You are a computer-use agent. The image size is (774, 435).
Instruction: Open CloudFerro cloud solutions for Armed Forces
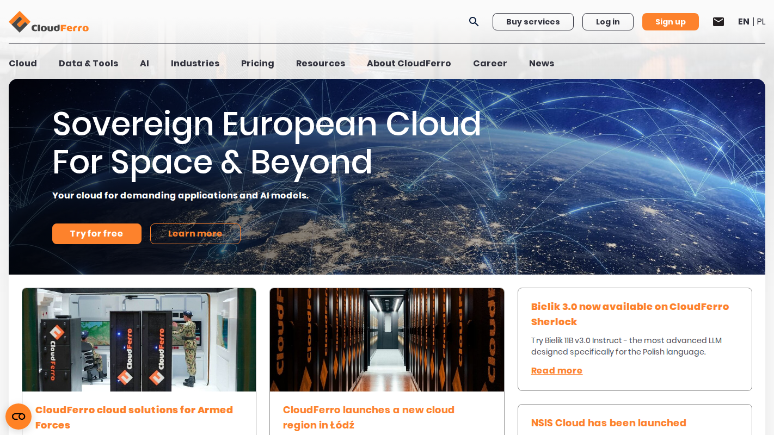(x=134, y=418)
